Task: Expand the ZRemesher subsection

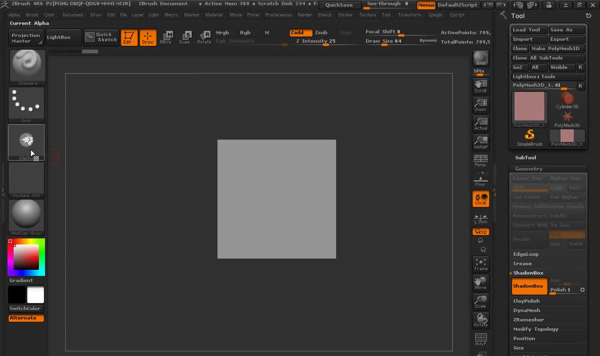Action: pyautogui.click(x=528, y=319)
